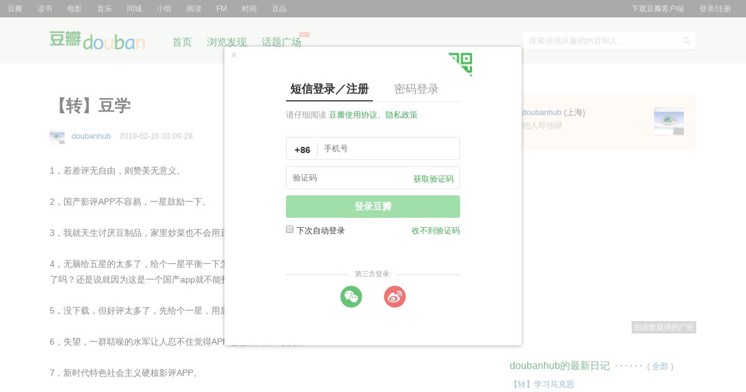Open doubanhub author link under title
This screenshot has width=746, height=392.
91,136
